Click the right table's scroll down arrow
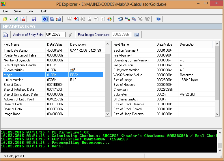The image size is (224, 161). click(217, 114)
